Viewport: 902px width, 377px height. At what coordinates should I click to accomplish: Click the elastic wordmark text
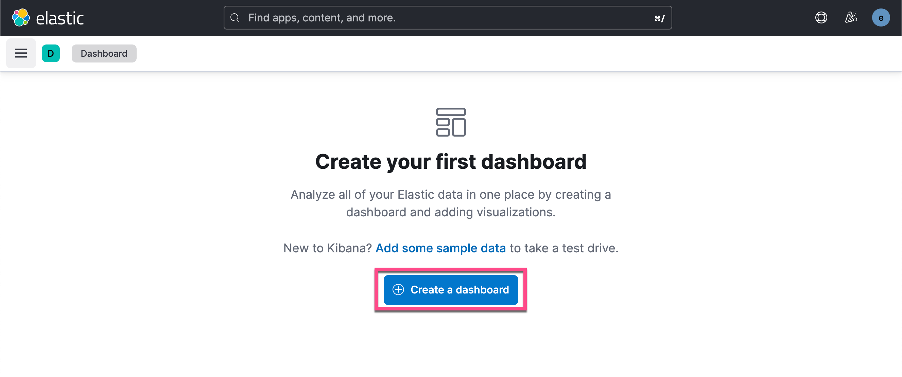coord(60,19)
